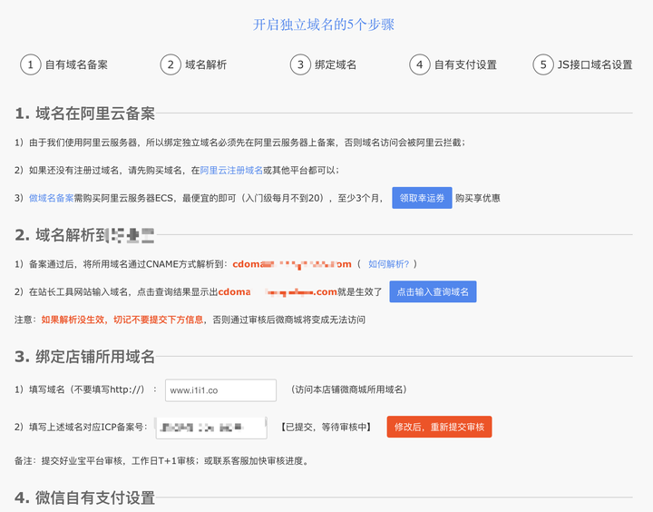The height and width of the screenshot is (512, 653).
Task: Click the 购买享优惠 text
Action: click(x=478, y=198)
